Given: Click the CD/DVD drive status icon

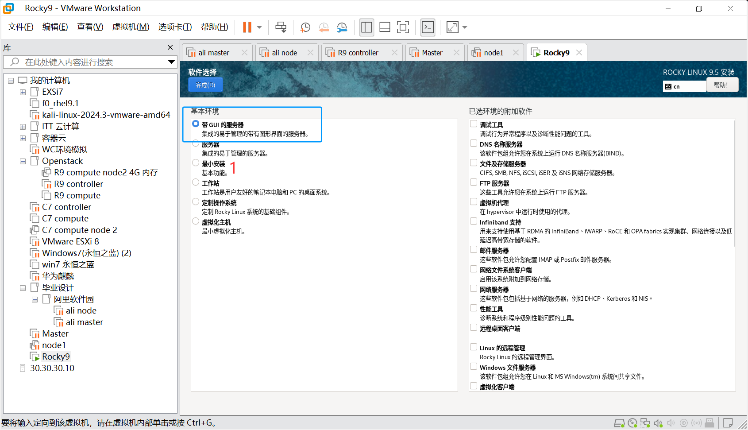Looking at the screenshot, I should [632, 423].
